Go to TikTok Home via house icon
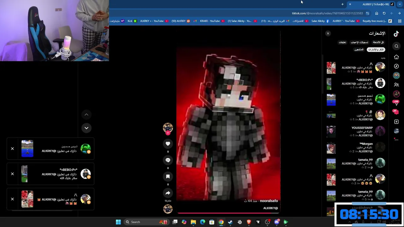This screenshot has height=227, width=404. pyautogui.click(x=396, y=57)
